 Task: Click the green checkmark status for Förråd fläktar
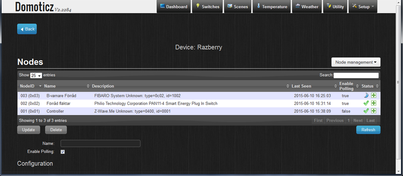tap(366, 103)
